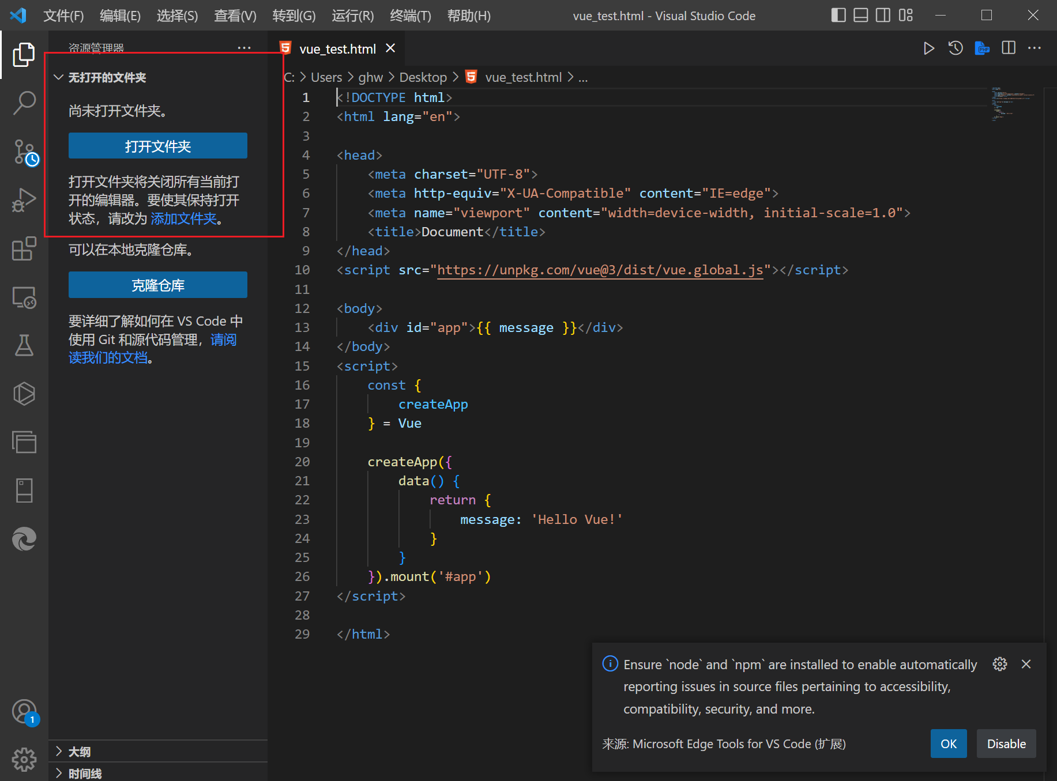
Task: Open the Extensions view
Action: pyautogui.click(x=24, y=248)
